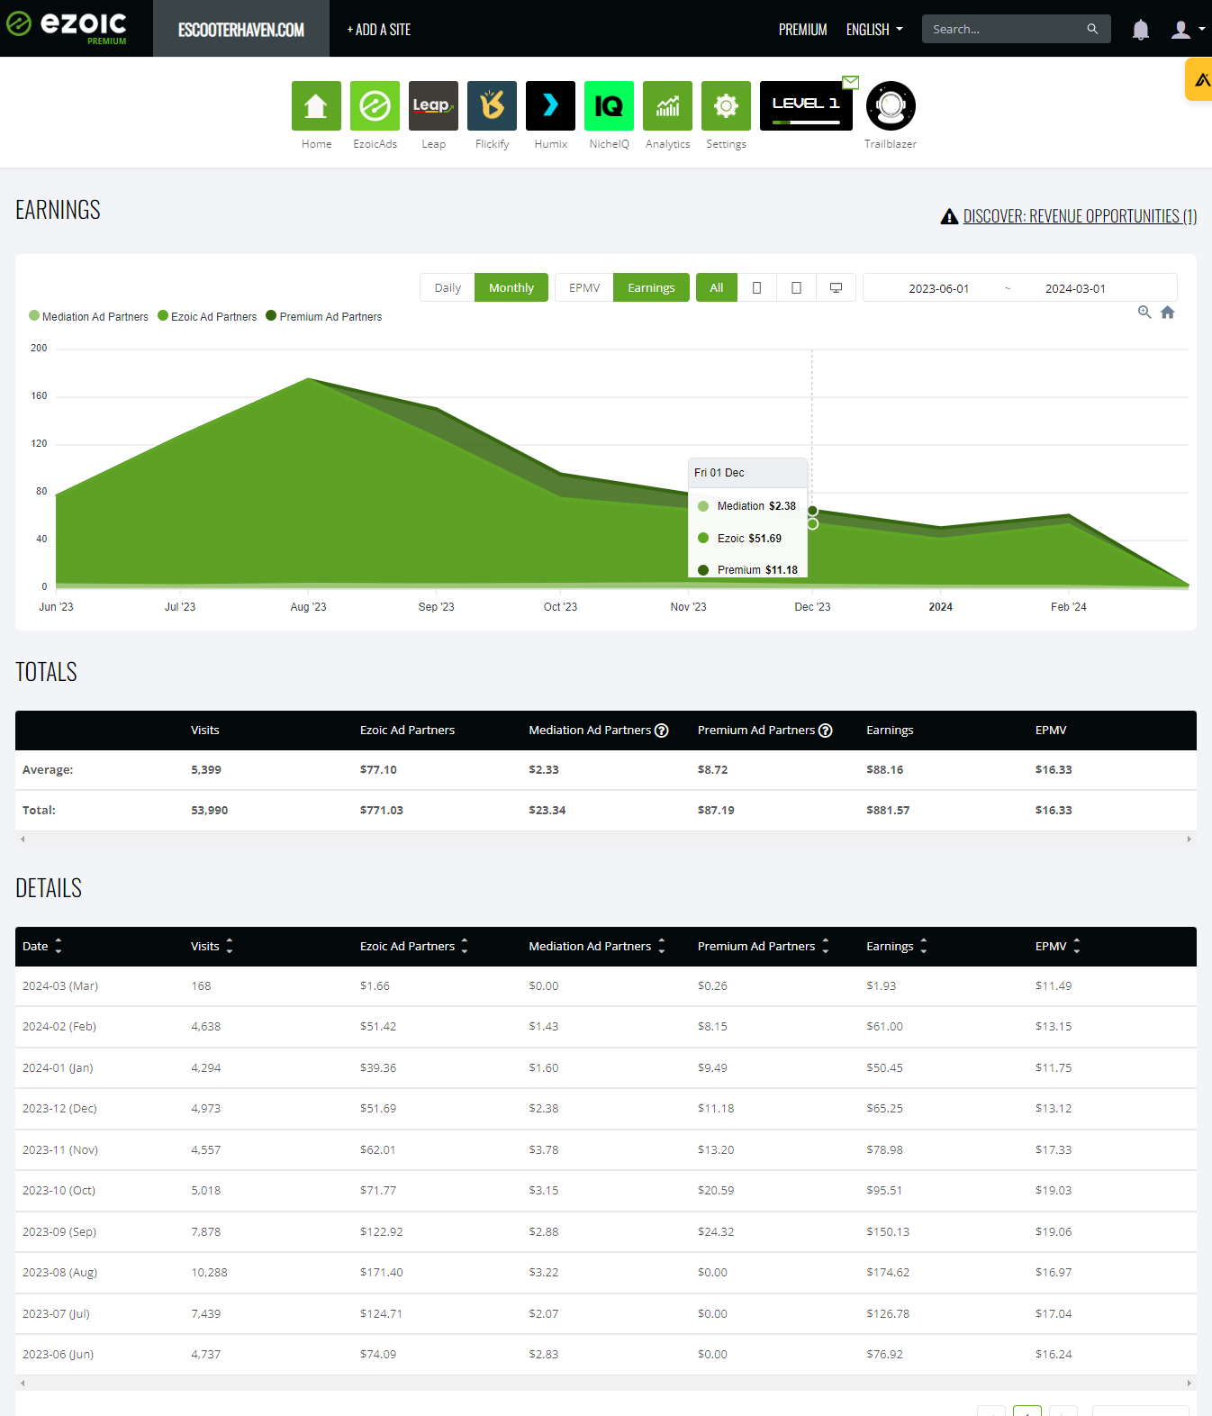Open the notifications bell

[x=1140, y=30]
